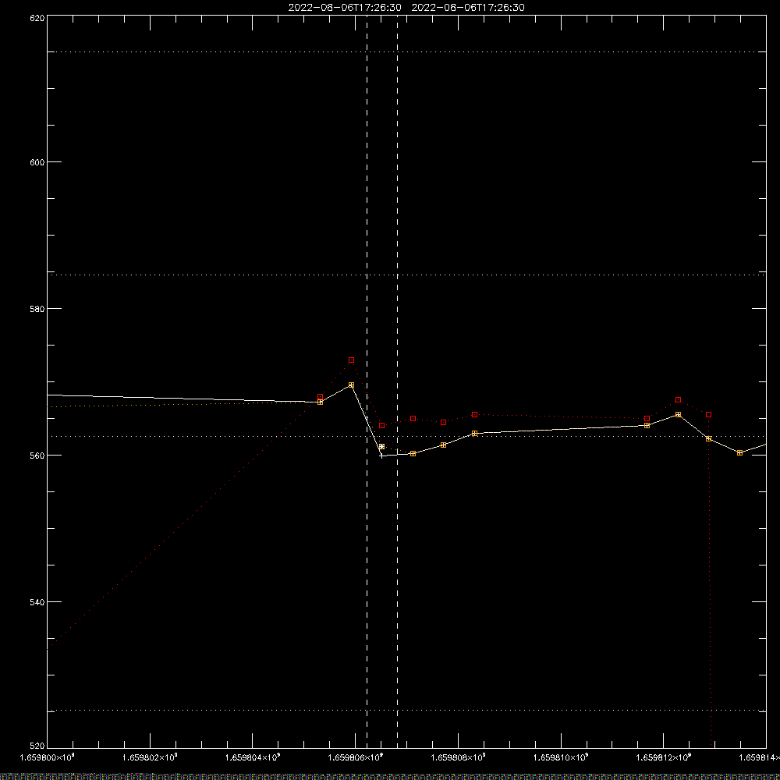Screen dimensions: 780x780
Task: Select the leftmost red square data marker
Action: [321, 397]
